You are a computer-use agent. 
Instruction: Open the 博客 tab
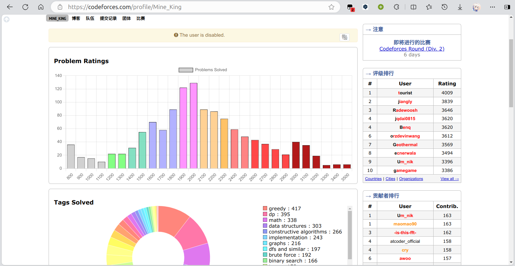[x=76, y=18]
